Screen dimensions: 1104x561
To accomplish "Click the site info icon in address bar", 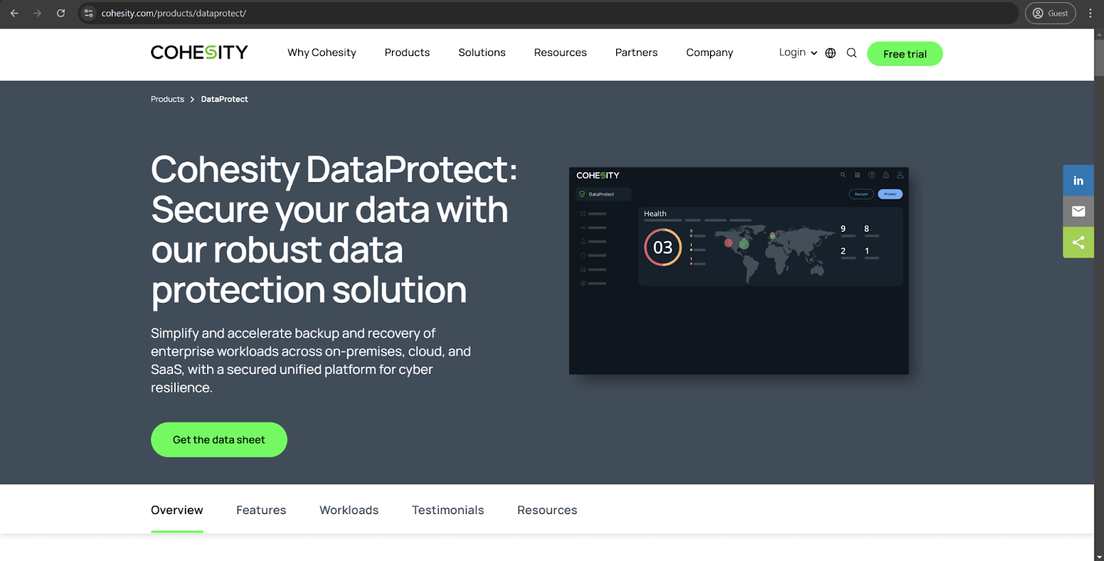I will (88, 13).
